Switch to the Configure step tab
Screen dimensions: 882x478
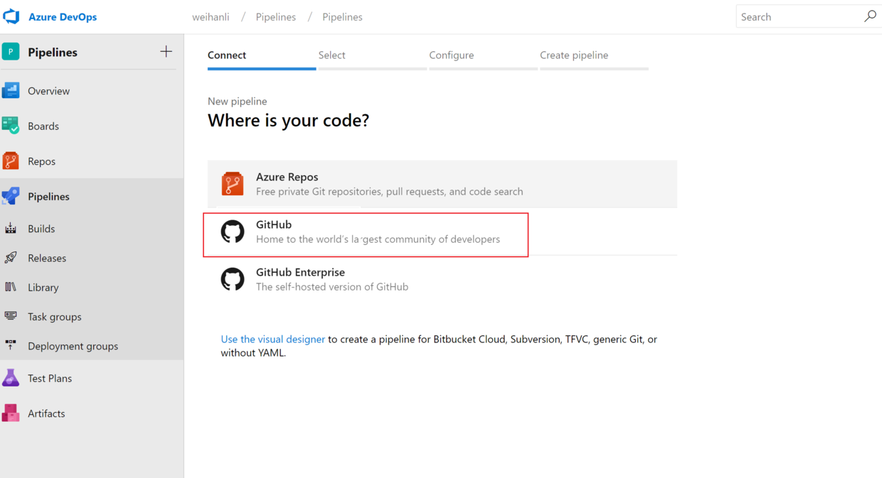[x=452, y=55]
